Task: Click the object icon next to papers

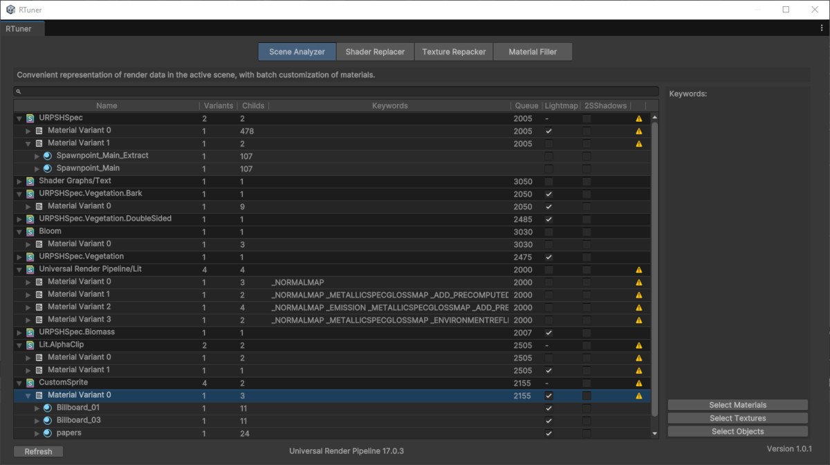Action: (x=46, y=433)
